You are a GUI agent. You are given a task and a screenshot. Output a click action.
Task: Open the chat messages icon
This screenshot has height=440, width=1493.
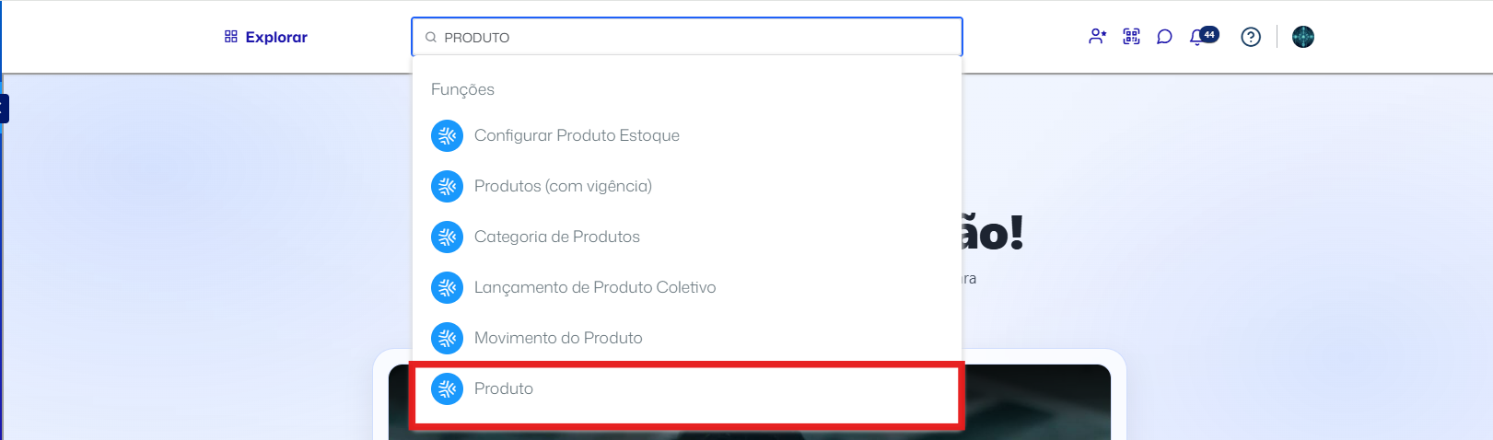[1164, 37]
